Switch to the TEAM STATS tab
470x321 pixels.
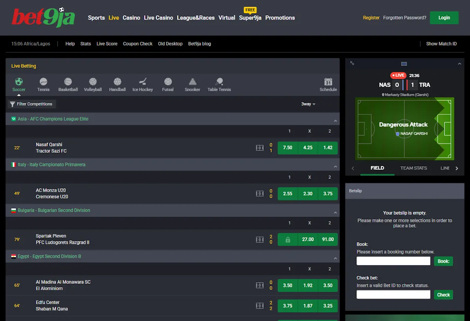pyautogui.click(x=414, y=168)
